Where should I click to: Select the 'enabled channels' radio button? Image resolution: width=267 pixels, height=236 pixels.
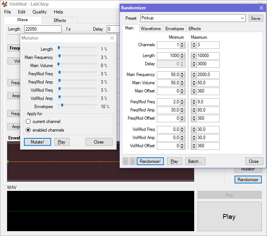click(x=28, y=130)
